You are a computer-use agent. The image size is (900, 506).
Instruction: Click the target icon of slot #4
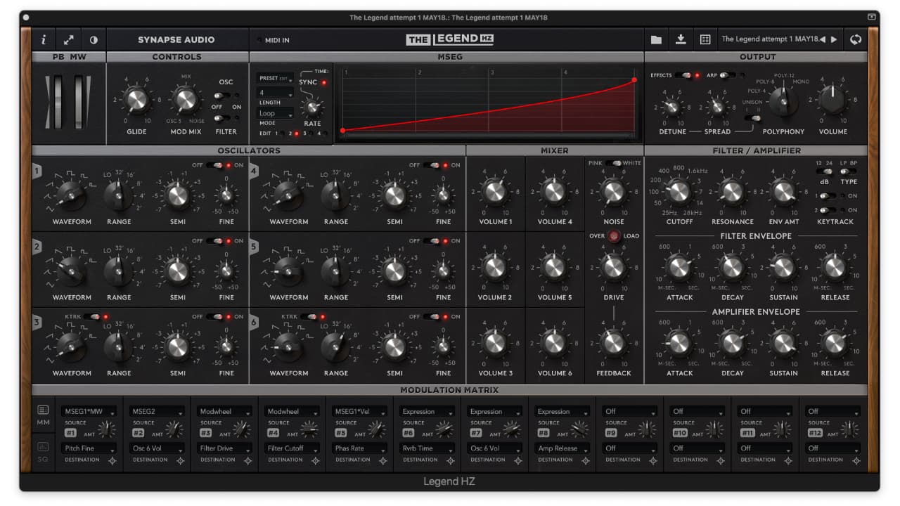coord(315,461)
